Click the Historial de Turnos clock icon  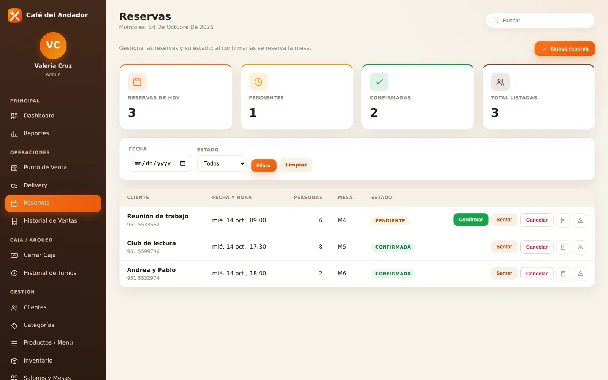point(14,273)
